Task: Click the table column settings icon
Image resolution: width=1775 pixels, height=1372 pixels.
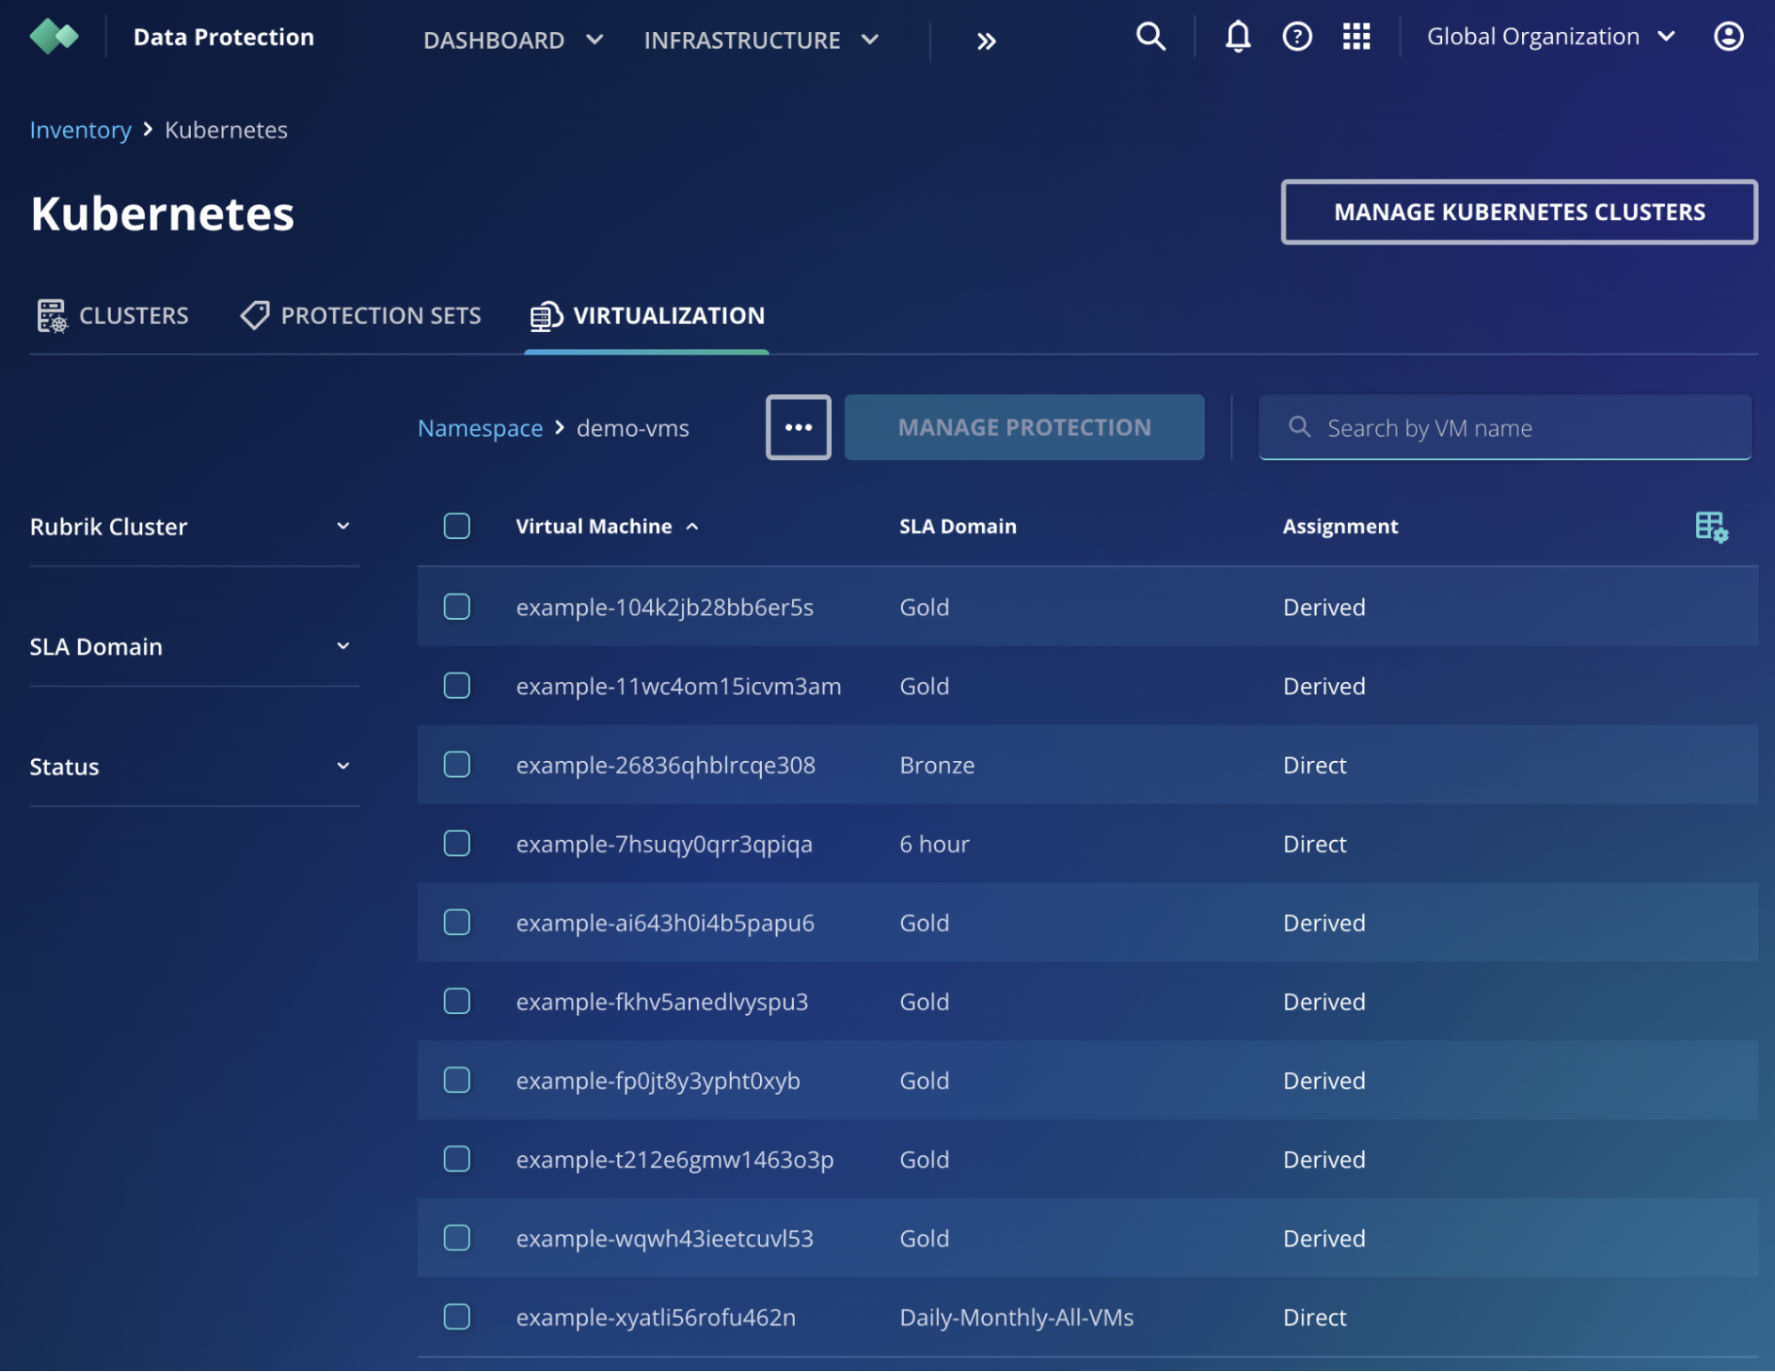Action: click(x=1710, y=527)
